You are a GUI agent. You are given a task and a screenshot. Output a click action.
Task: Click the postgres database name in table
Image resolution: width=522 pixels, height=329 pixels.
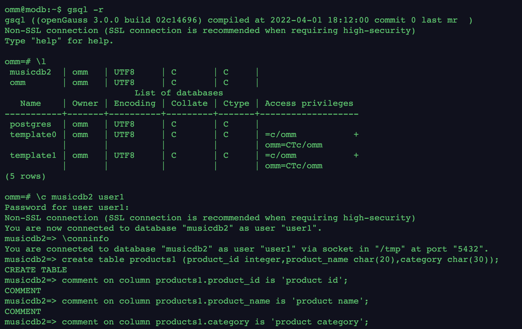click(30, 124)
